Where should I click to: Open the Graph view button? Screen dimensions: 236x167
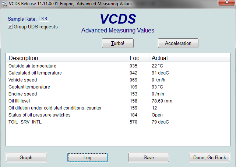coord(26,157)
